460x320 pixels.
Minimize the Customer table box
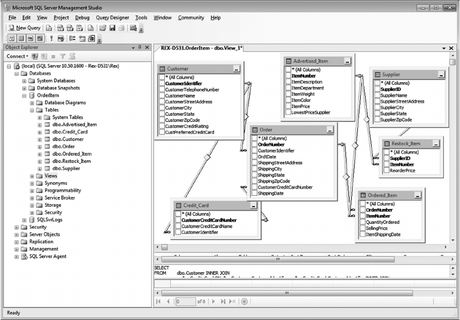(236, 69)
